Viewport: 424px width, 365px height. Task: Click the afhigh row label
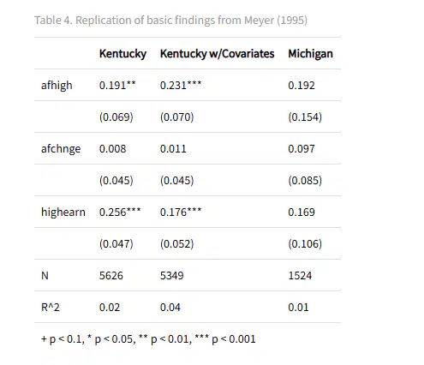point(57,86)
